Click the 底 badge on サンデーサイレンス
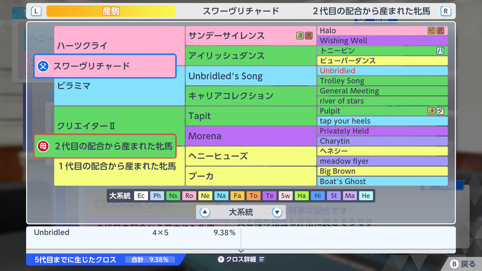 tap(308, 36)
